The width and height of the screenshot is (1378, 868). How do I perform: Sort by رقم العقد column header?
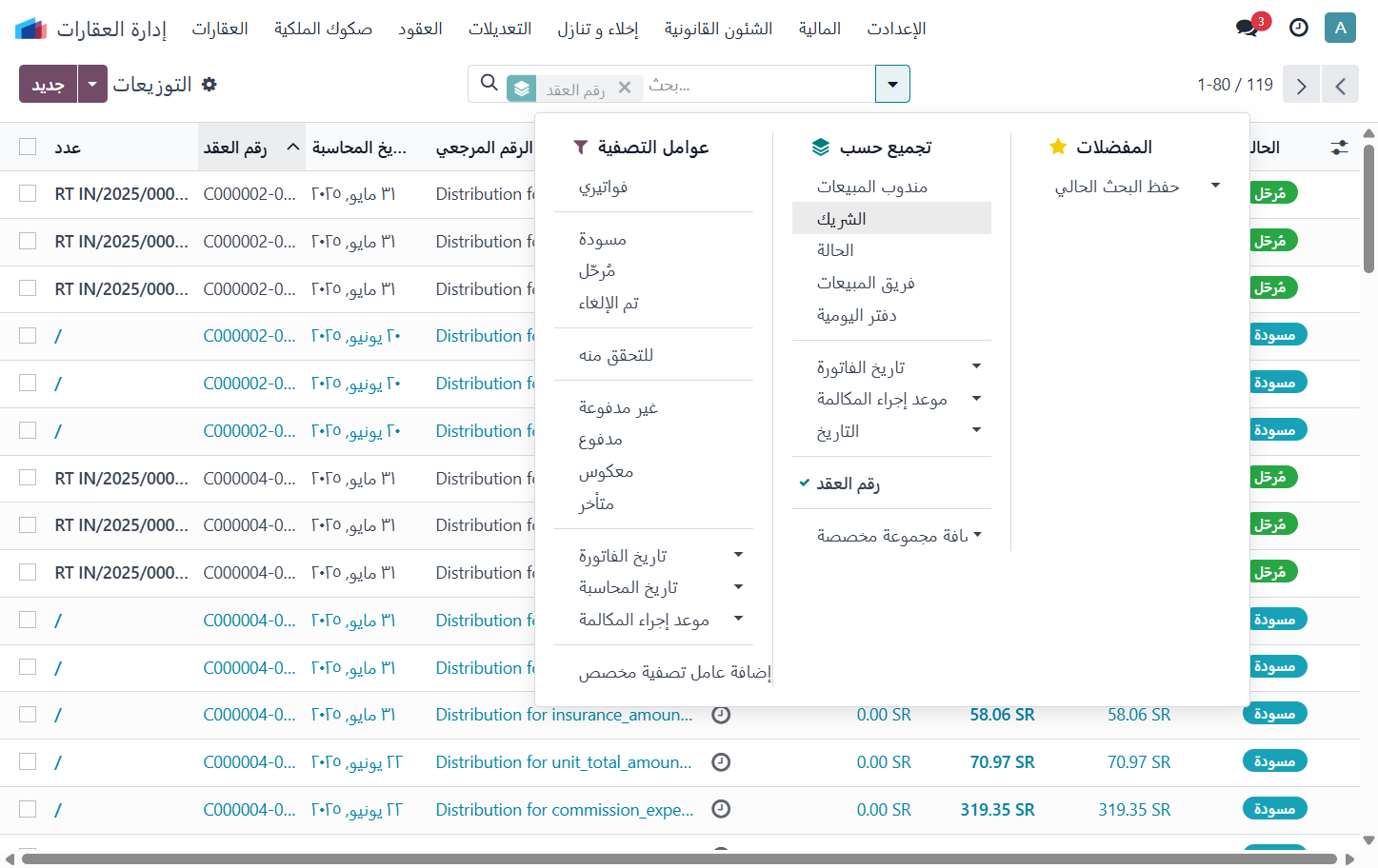tap(251, 147)
